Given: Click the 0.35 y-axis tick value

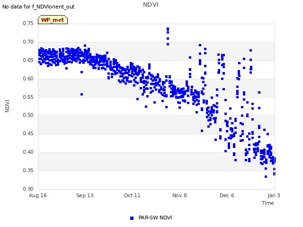Looking at the screenshot, I should click(x=28, y=170).
